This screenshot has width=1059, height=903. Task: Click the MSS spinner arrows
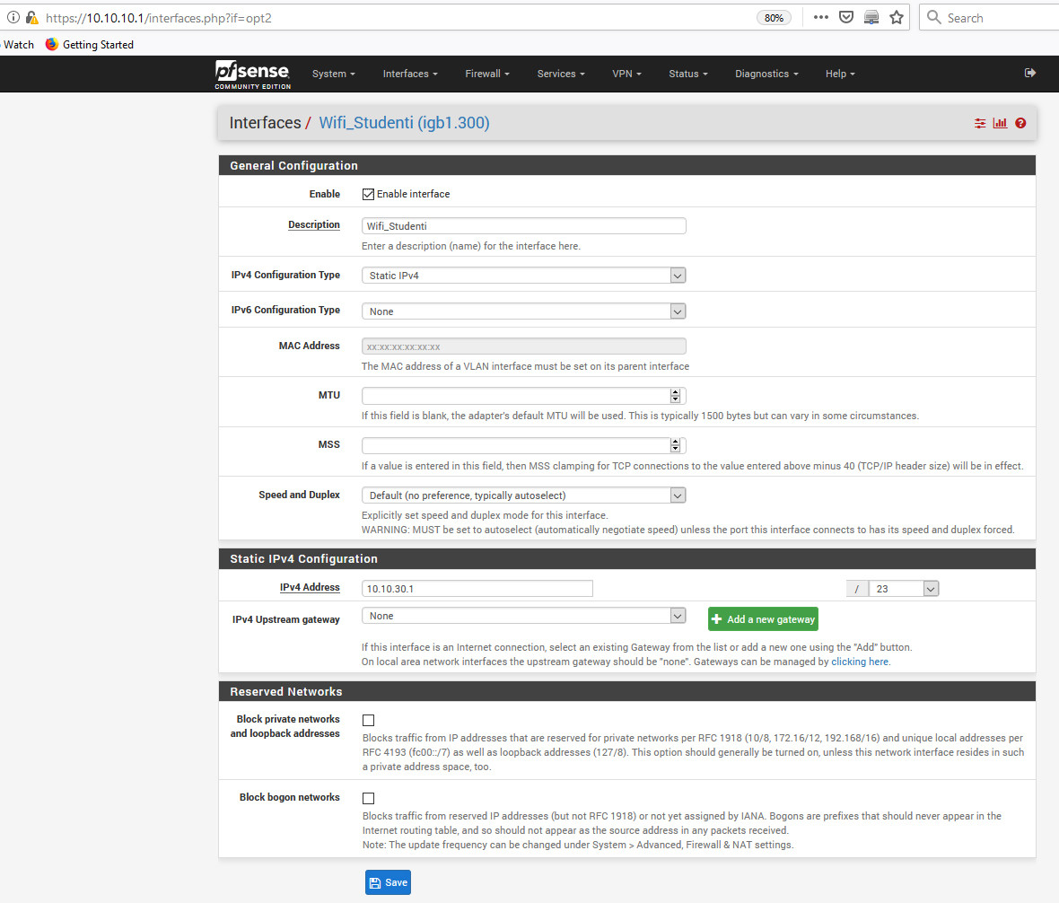coord(675,446)
